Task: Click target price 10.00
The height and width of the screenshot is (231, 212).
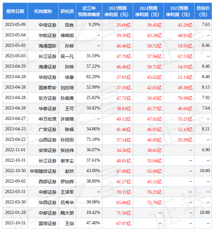Action: [205, 171]
